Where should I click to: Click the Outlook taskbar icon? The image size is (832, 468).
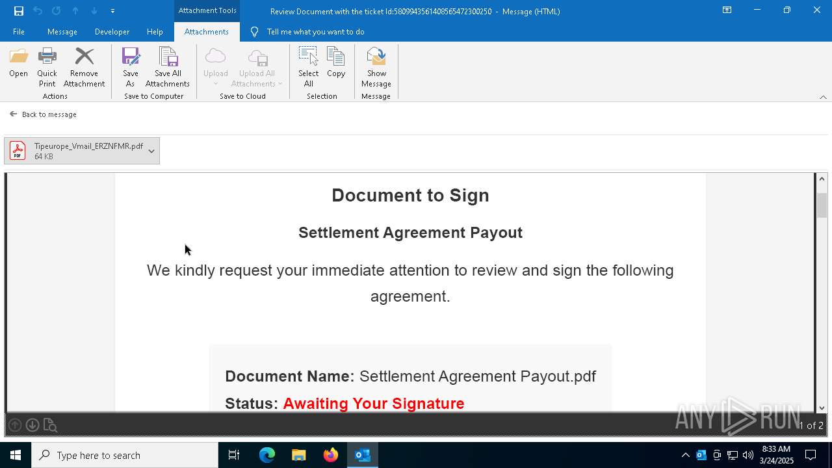point(363,455)
